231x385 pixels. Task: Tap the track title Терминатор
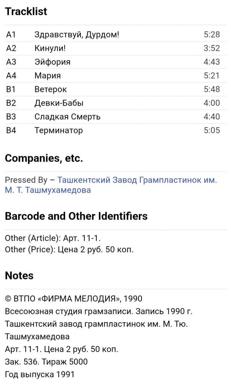click(58, 130)
